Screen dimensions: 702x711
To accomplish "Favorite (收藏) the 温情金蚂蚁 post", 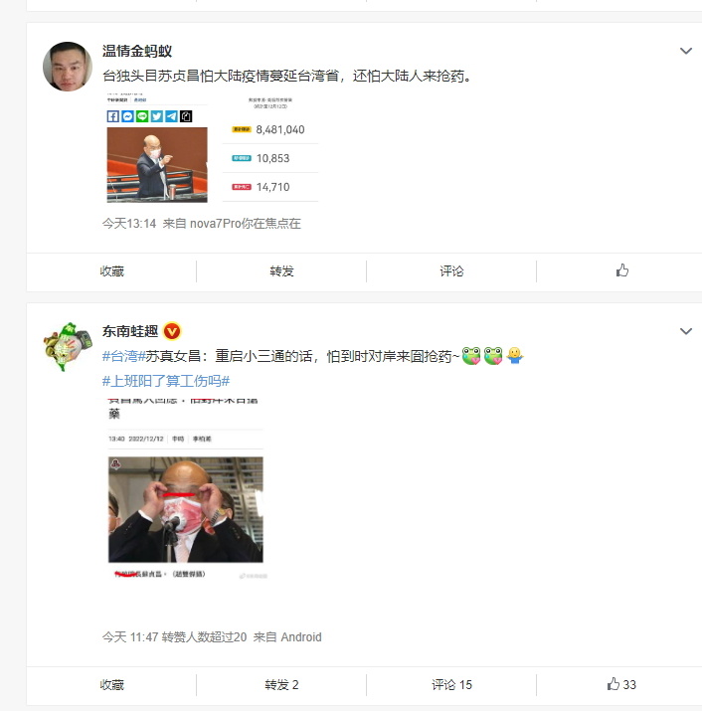I will [x=111, y=271].
